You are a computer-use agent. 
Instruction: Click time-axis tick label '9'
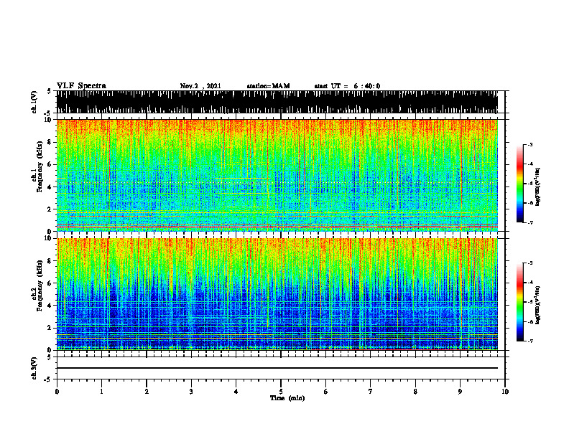point(460,392)
